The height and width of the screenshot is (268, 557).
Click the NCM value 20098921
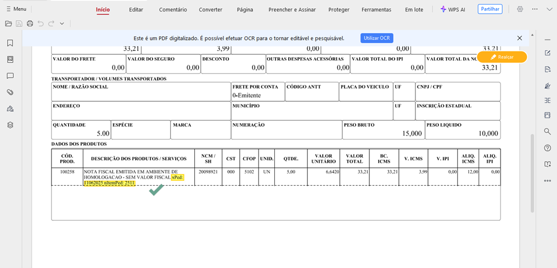(x=208, y=172)
